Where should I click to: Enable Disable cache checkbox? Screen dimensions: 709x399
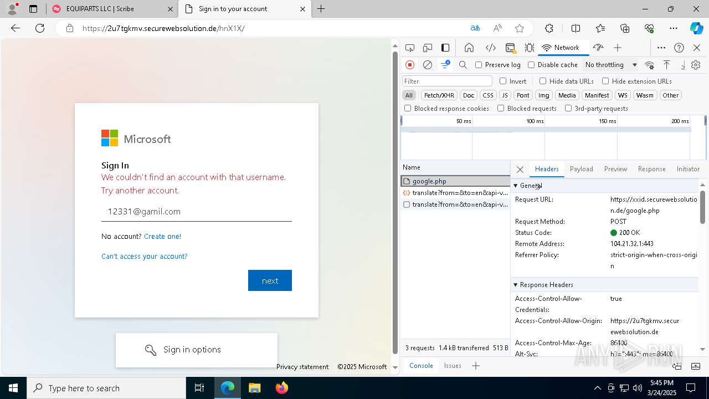coord(531,65)
